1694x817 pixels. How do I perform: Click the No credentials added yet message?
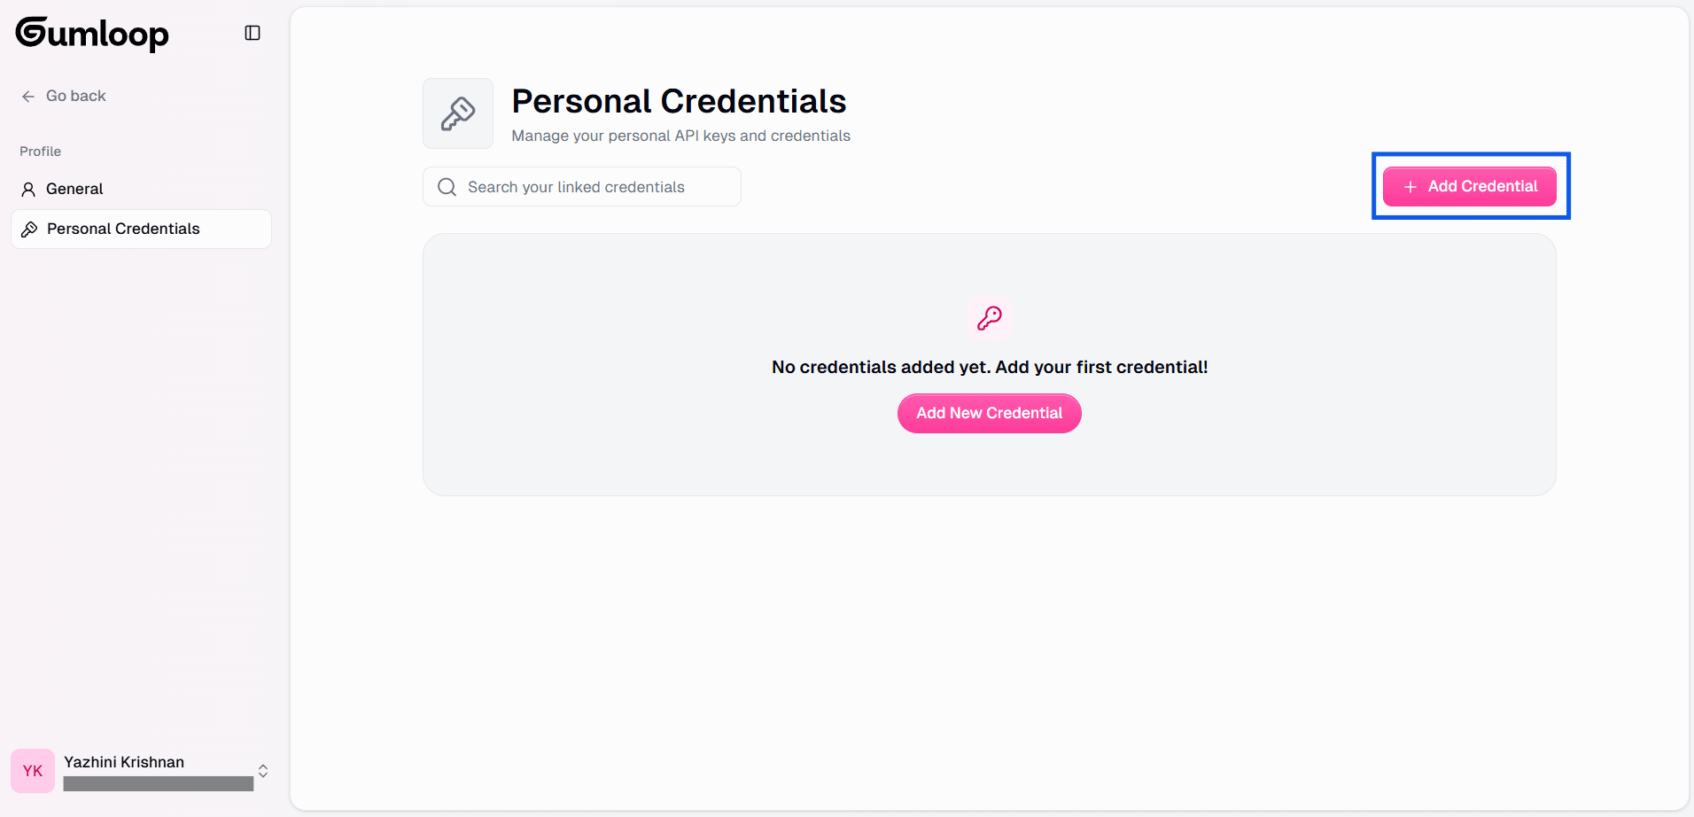989,367
